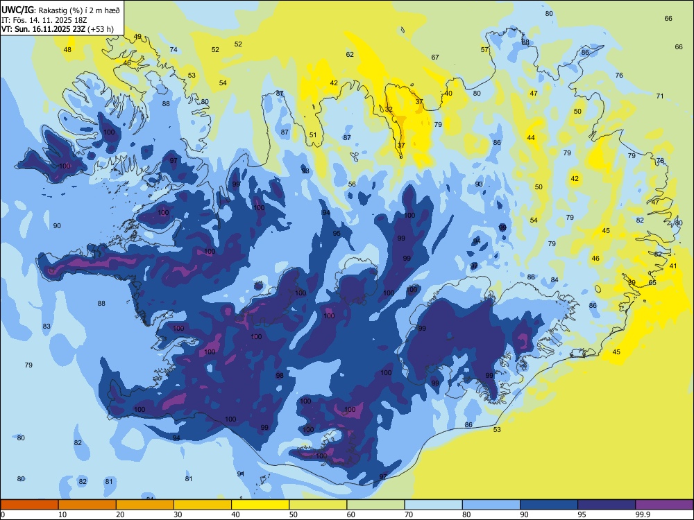Select the amber 30–40 legend swatch
Image resolution: width=694 pixels, height=520 pixels.
pos(203,505)
